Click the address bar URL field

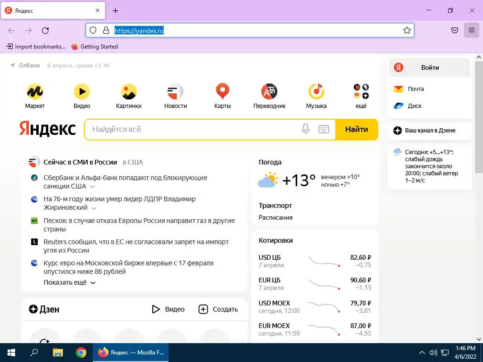[250, 30]
